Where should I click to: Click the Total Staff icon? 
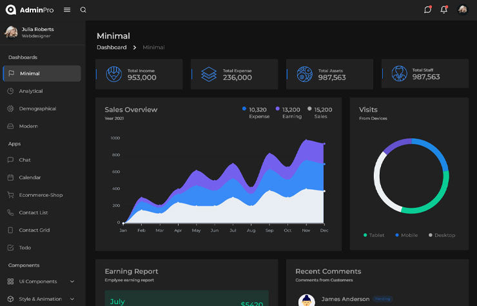(400, 74)
